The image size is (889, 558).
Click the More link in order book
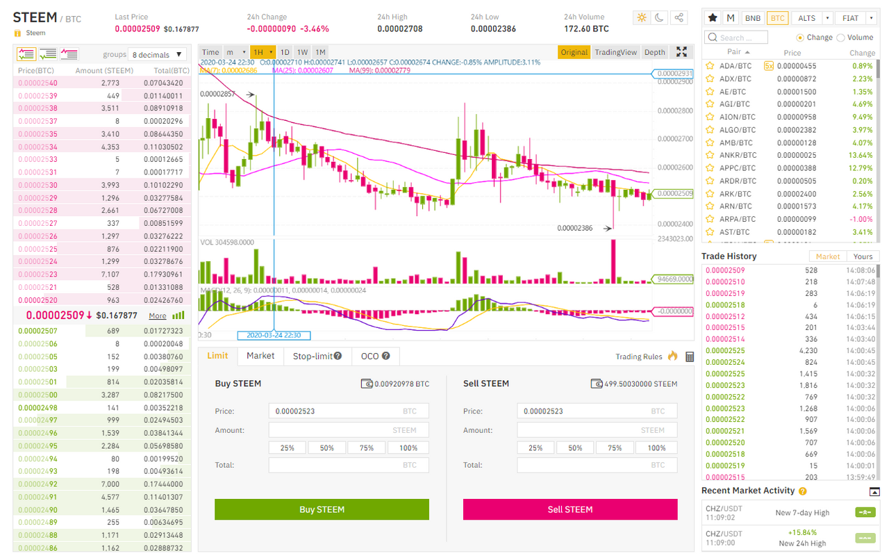[x=158, y=315]
